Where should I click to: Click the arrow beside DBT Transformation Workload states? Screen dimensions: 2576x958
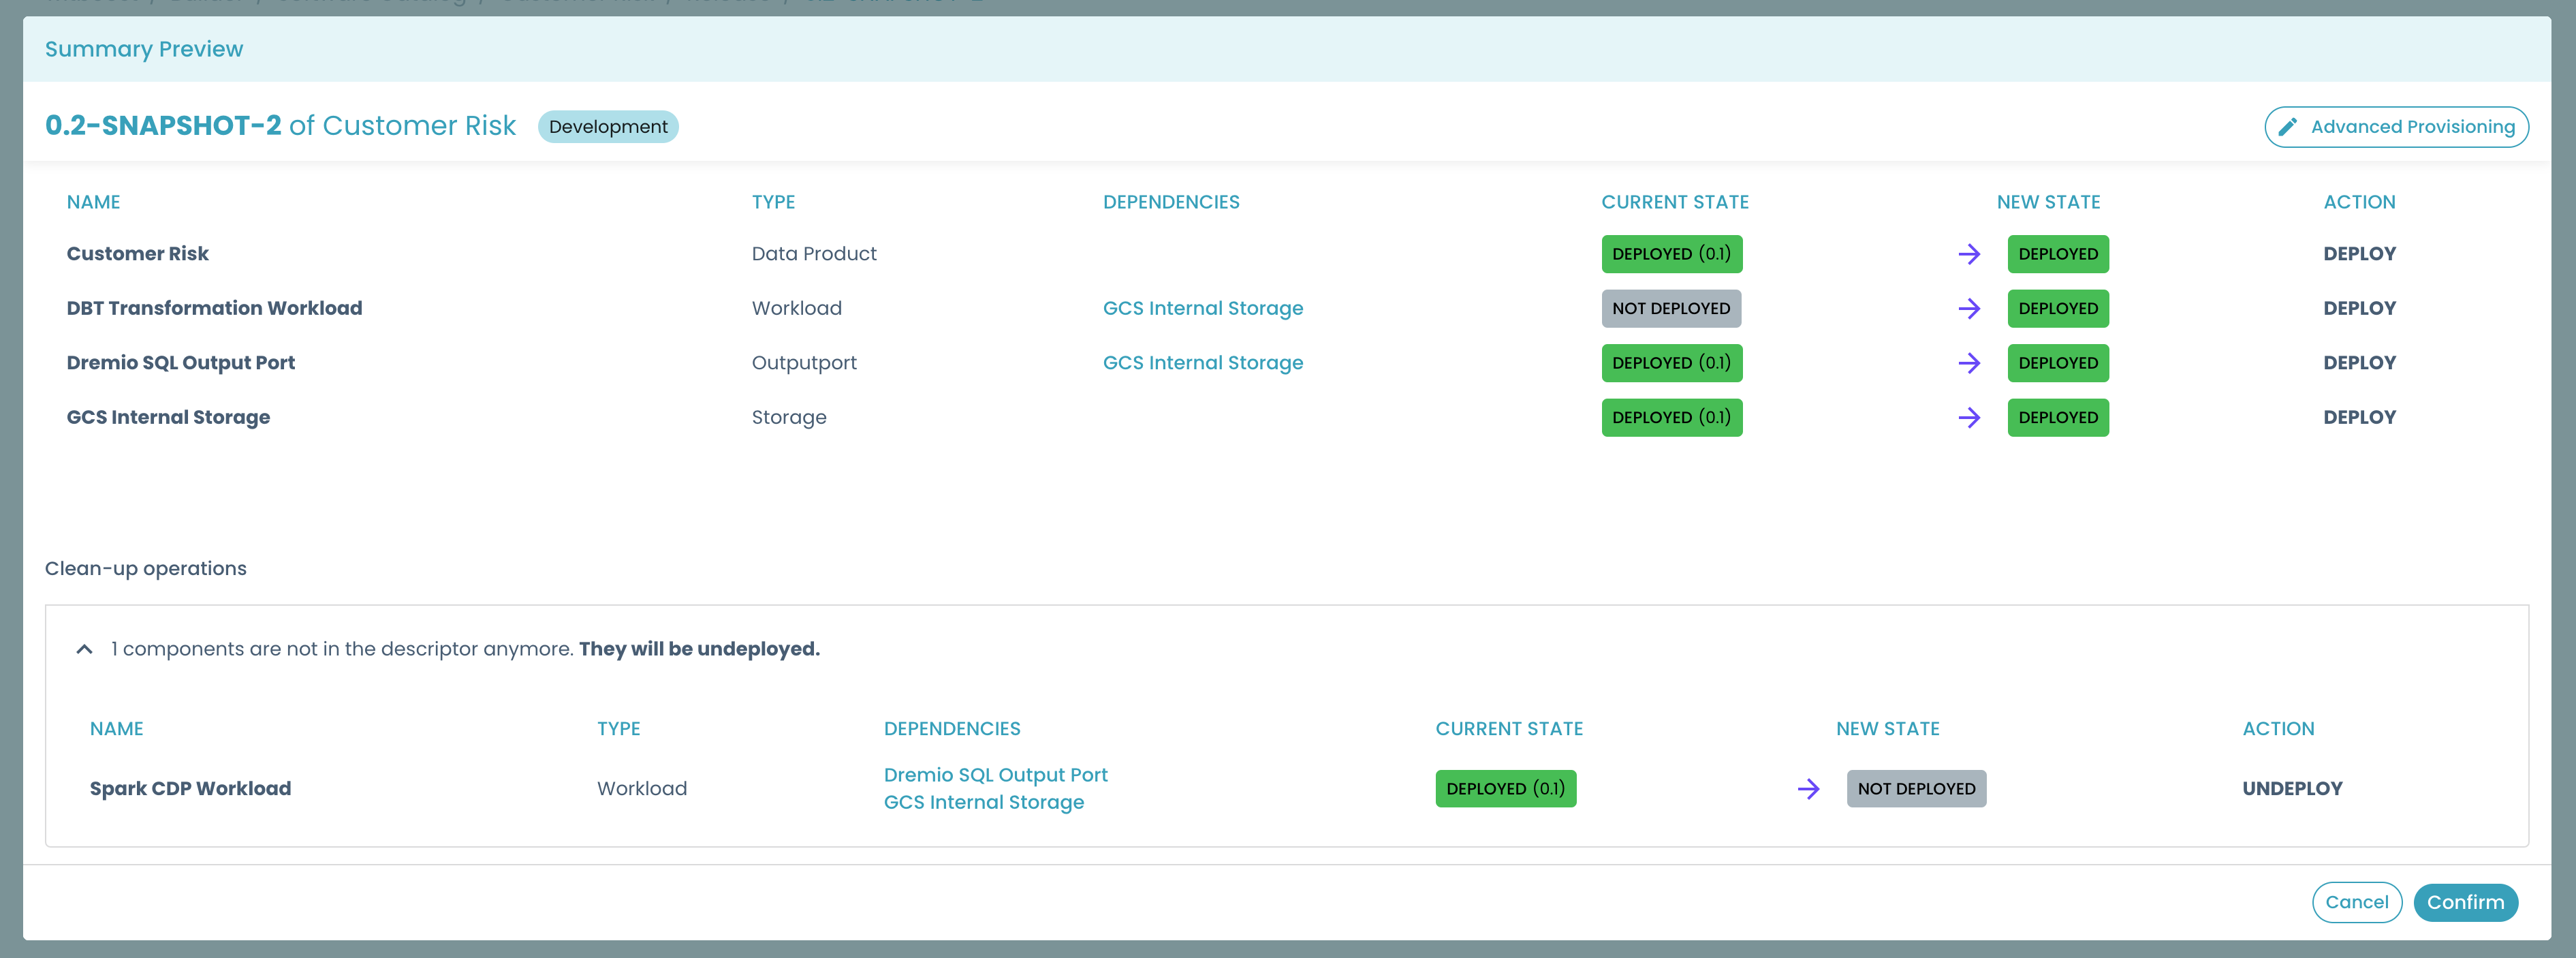(x=1970, y=308)
